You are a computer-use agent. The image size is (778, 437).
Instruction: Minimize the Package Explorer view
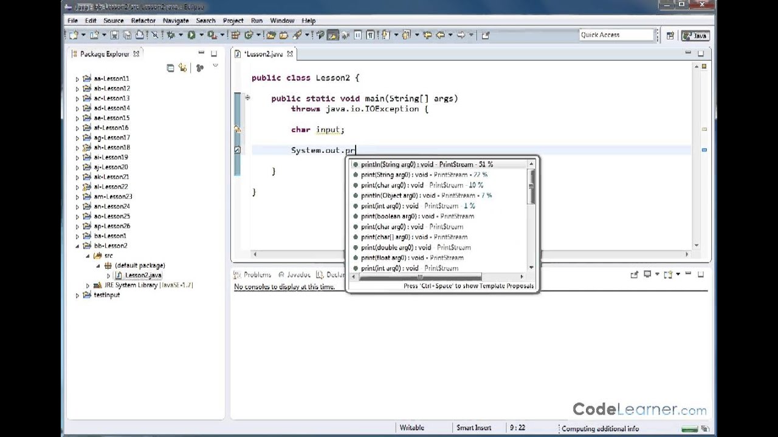pyautogui.click(x=201, y=53)
